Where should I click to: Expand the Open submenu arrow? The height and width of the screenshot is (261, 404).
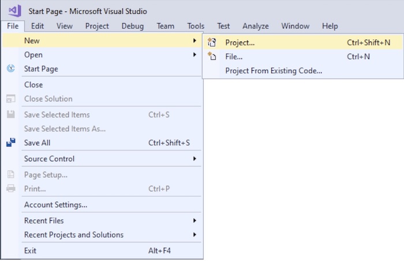coord(194,55)
